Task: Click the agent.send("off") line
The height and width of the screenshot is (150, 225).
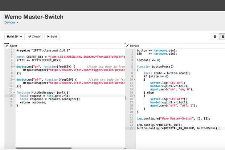Action: (173, 106)
